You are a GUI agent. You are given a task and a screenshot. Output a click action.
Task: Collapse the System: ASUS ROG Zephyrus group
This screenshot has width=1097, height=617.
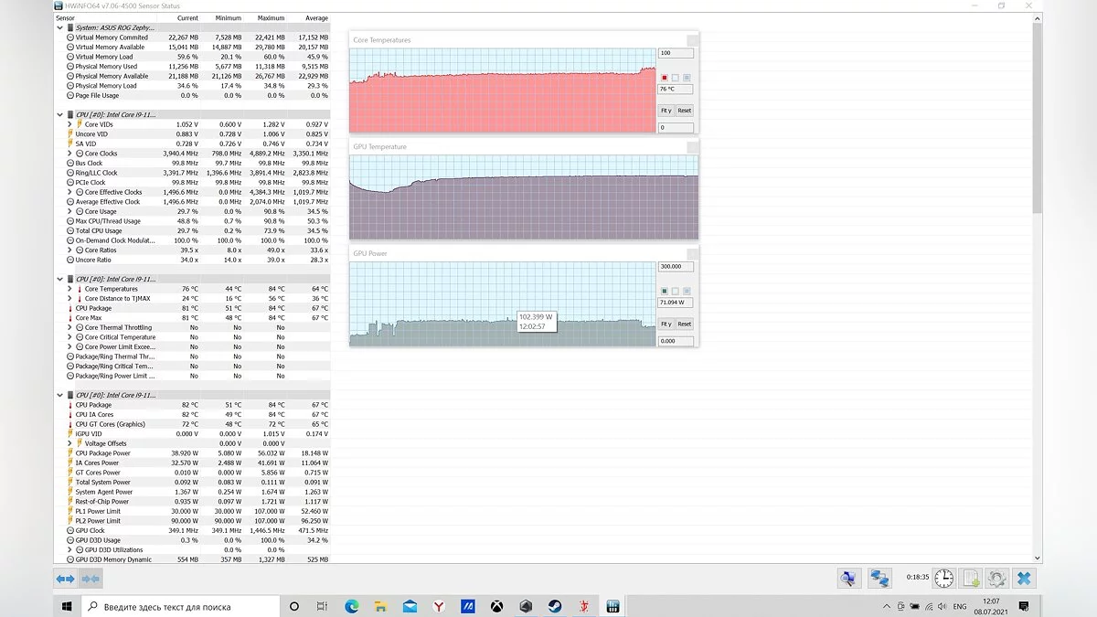(x=60, y=27)
